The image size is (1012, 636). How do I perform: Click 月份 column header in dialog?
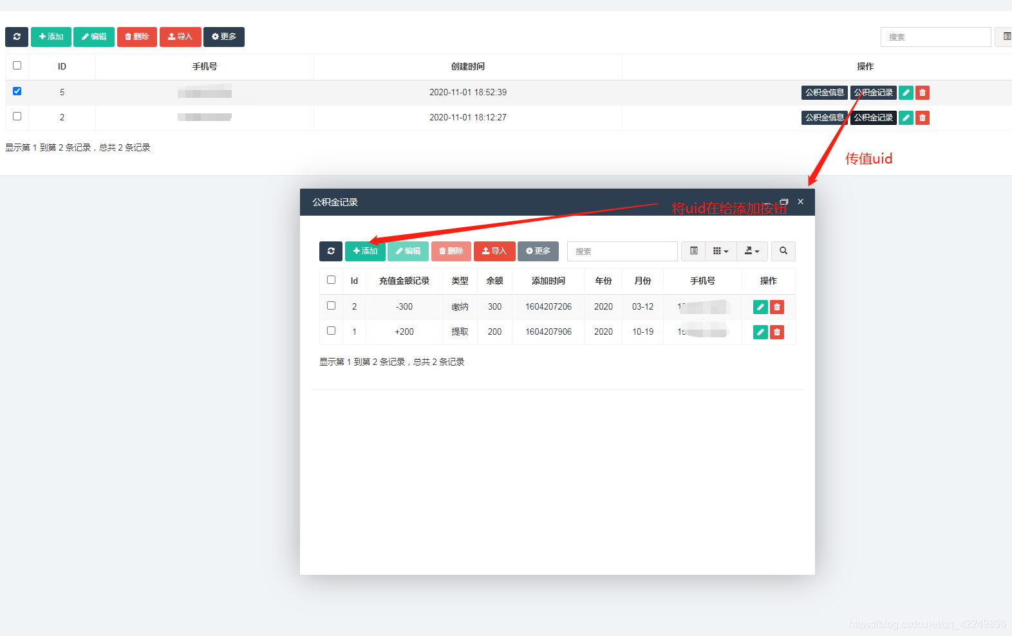pos(642,281)
